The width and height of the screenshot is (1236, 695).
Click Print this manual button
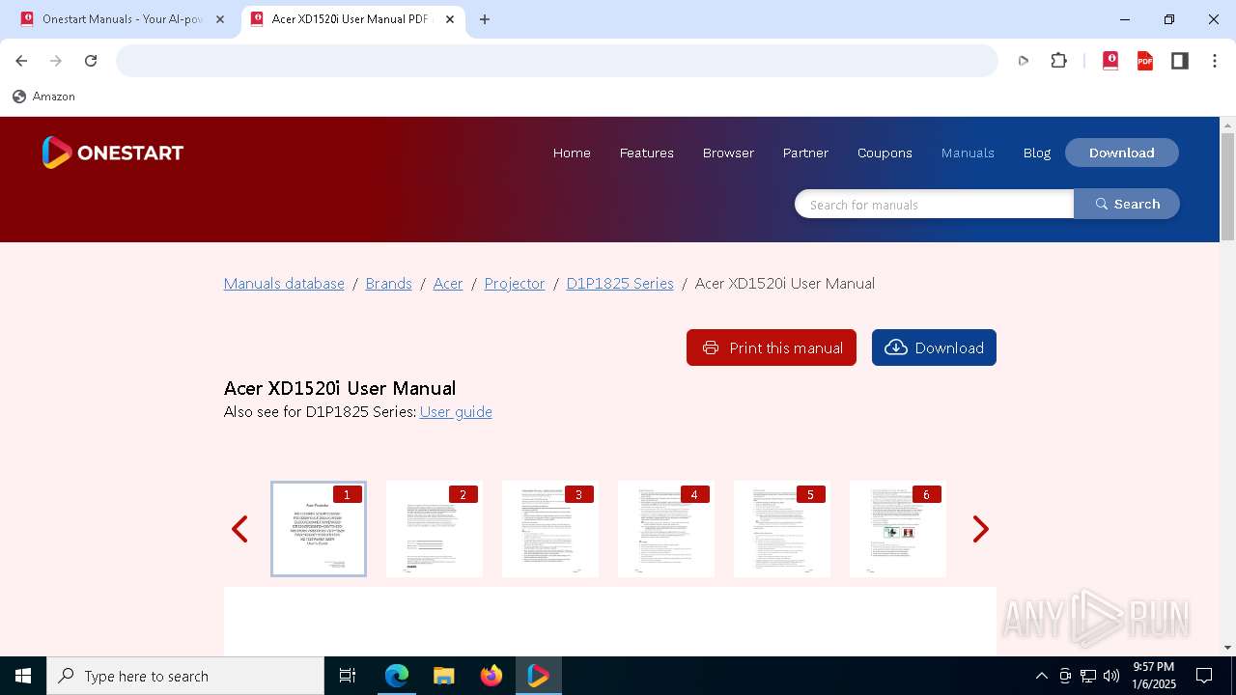772,347
